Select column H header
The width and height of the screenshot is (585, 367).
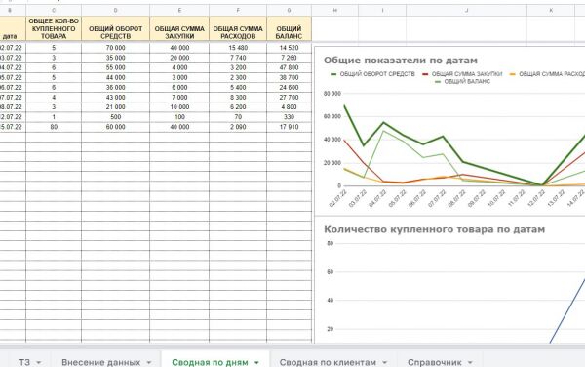[x=335, y=11]
